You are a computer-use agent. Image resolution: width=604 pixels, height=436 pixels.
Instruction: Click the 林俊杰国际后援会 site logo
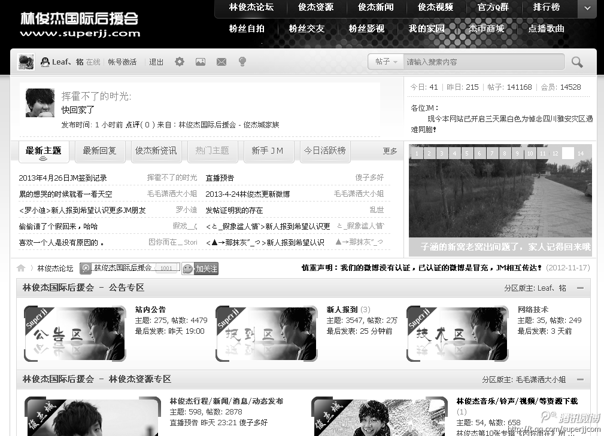pos(80,25)
